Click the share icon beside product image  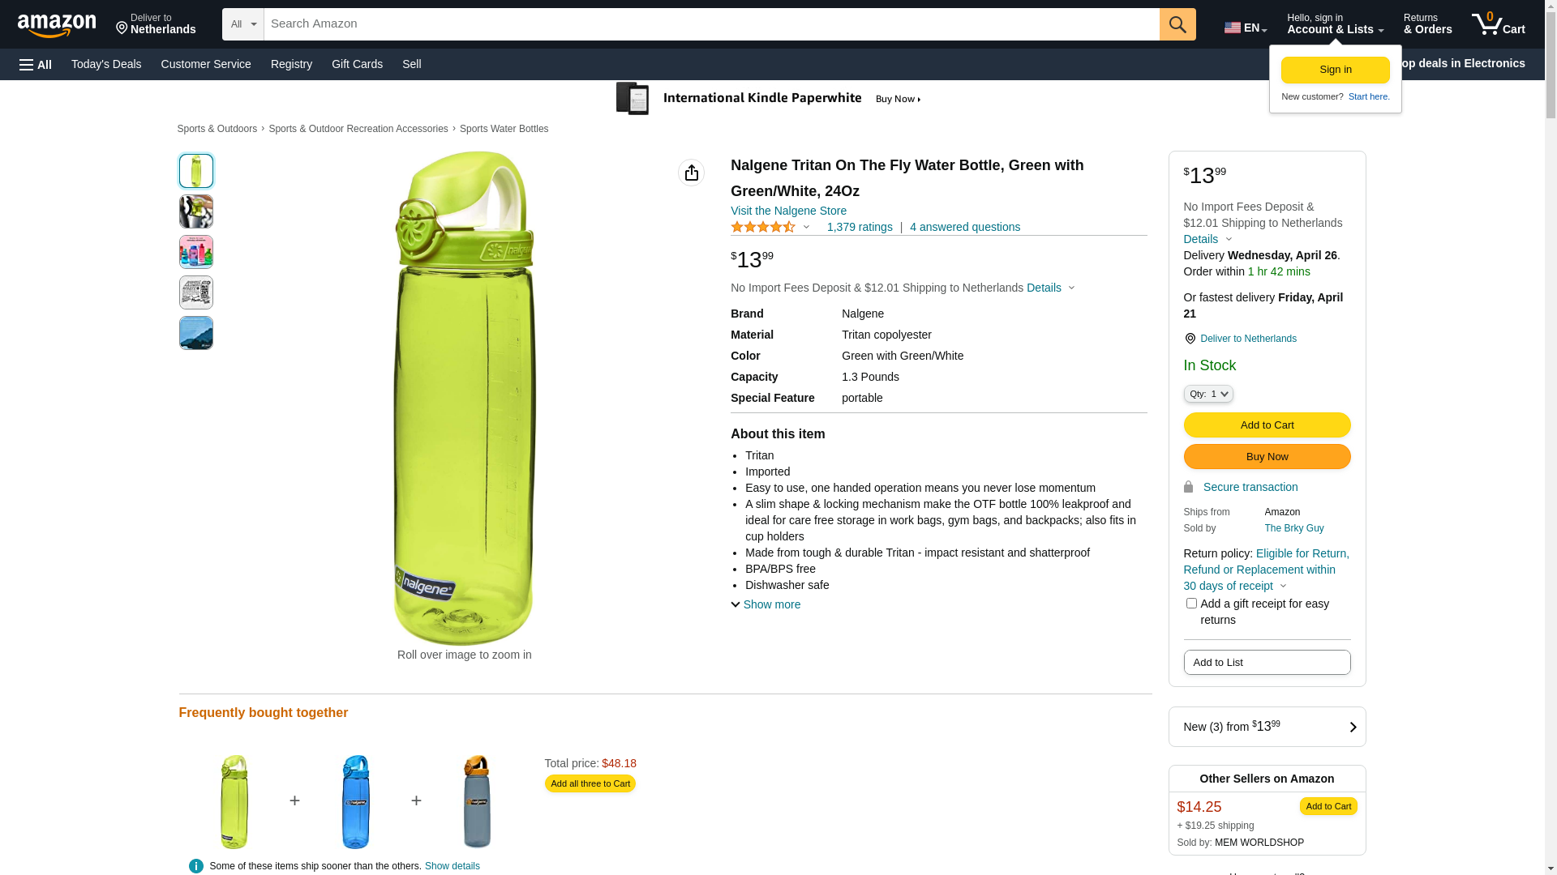[x=691, y=173]
